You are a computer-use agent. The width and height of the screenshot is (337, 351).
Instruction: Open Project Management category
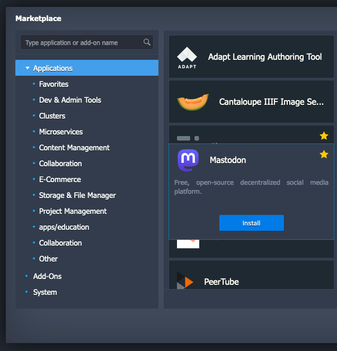(x=73, y=211)
